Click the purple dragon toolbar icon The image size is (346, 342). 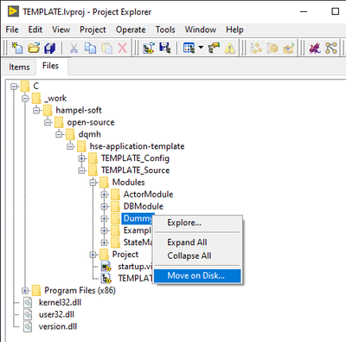[315, 48]
